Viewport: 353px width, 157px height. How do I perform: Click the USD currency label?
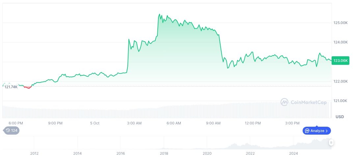[x=339, y=117]
